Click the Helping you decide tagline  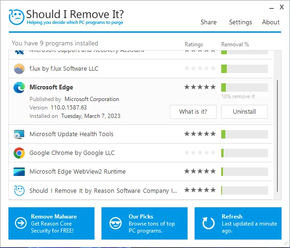coord(75,22)
